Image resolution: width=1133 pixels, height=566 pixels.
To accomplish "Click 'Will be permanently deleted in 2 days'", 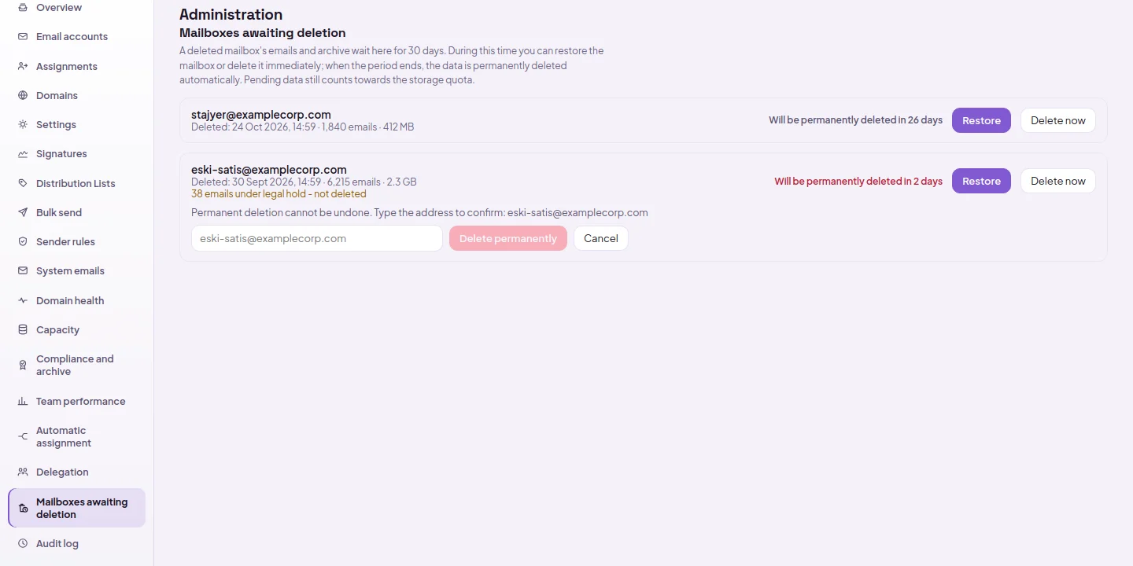I will point(858,181).
